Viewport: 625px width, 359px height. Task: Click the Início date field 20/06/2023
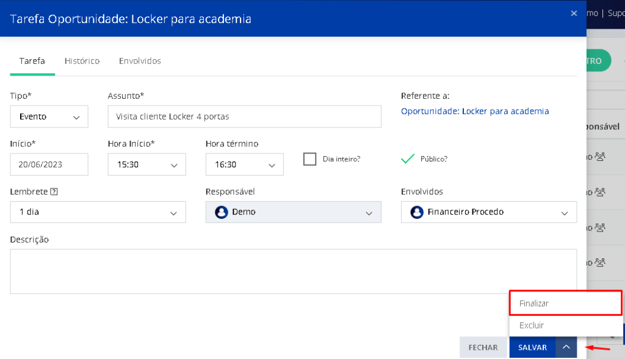click(x=49, y=165)
